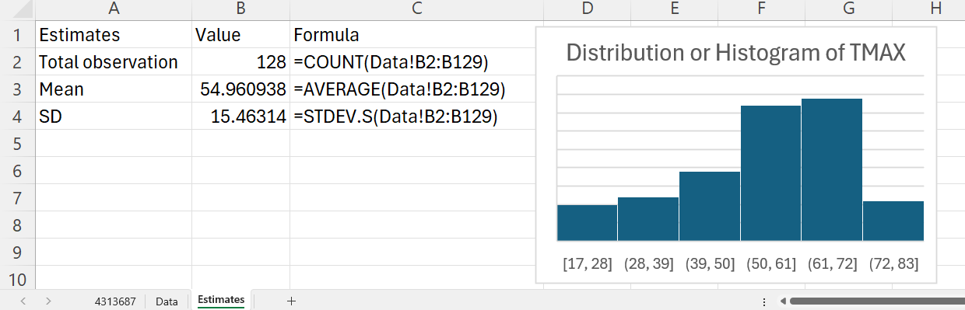Image resolution: width=965 pixels, height=310 pixels.
Task: Select the cell containing "Estimates"
Action: click(114, 35)
